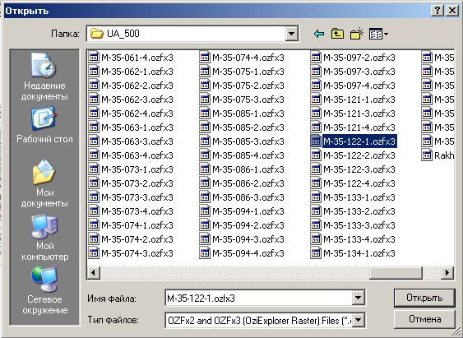Click the right arrow of horizontal scrollbar

tap(447, 272)
